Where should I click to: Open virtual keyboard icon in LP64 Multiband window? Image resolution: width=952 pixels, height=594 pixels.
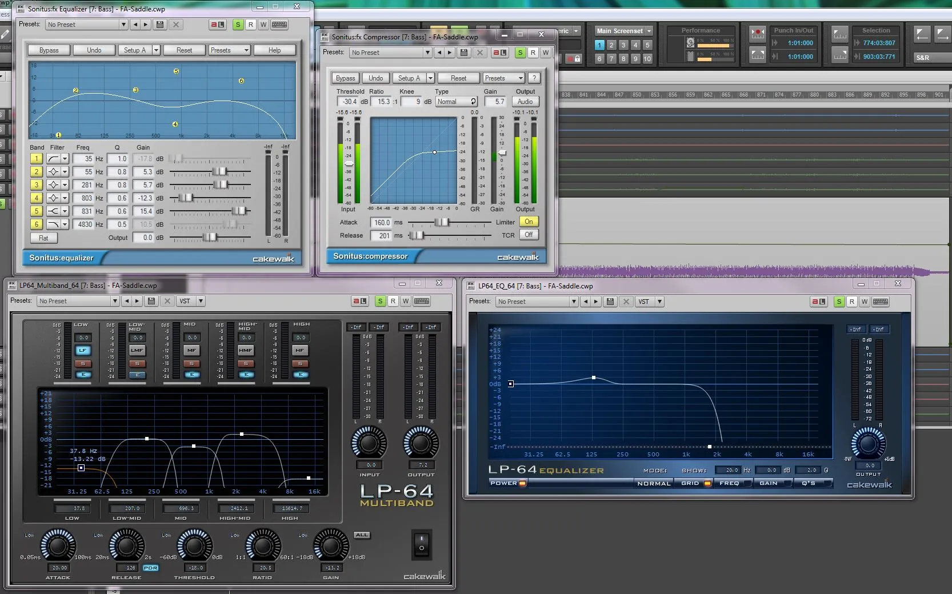tap(422, 301)
